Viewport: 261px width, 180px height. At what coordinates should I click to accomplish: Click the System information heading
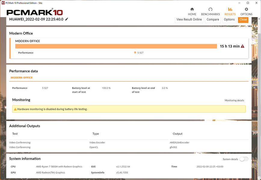pyautogui.click(x=25, y=159)
